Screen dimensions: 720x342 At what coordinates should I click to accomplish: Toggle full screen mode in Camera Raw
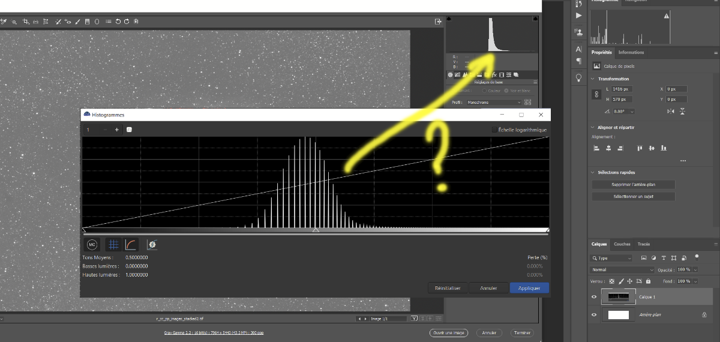pyautogui.click(x=438, y=22)
